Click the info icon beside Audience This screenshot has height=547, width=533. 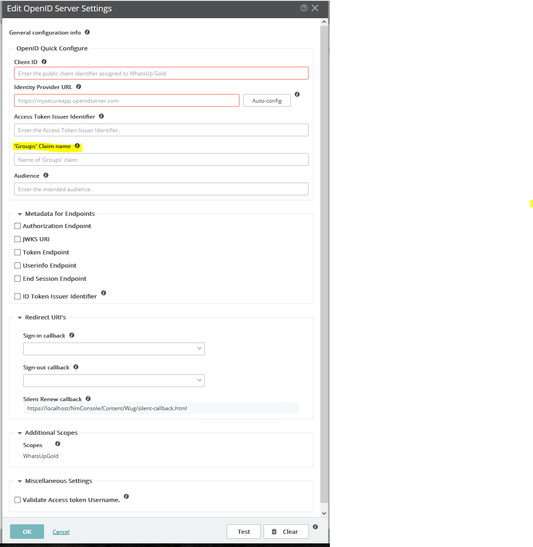pos(46,175)
